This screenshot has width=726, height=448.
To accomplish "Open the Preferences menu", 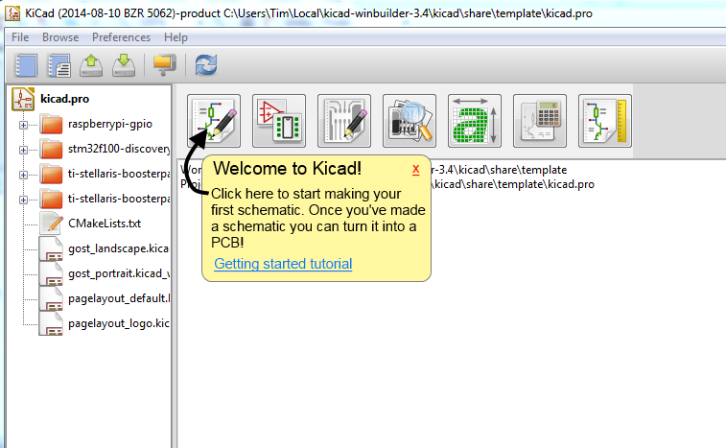I will click(x=121, y=37).
